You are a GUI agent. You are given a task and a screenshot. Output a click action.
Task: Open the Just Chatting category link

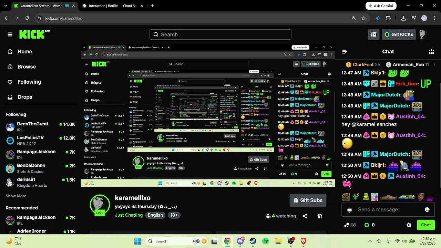tap(129, 215)
